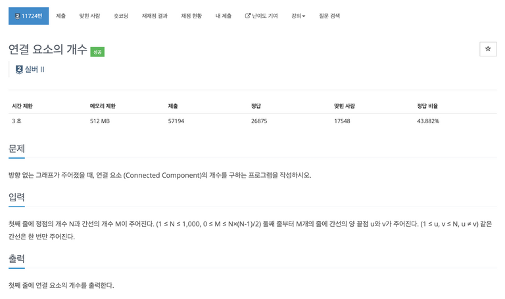This screenshot has width=505, height=299.
Task: Click the external link icon beside 난이도 기여
Action: [248, 16]
